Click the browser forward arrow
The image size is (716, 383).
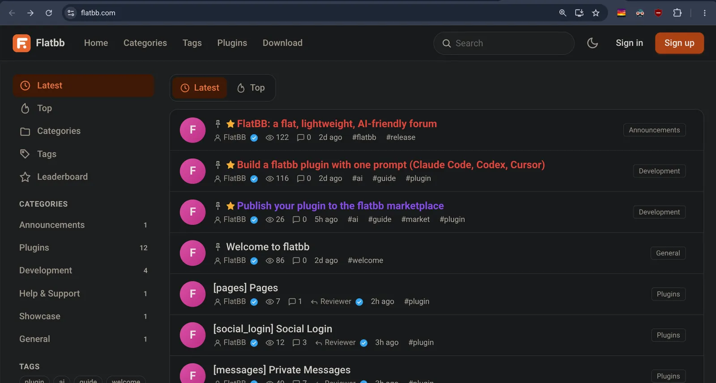tap(30, 13)
